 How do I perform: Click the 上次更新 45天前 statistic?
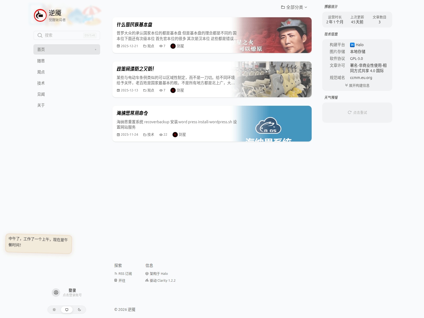point(357,20)
